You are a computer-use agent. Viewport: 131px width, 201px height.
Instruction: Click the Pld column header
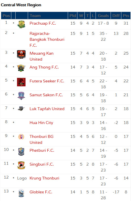(x=73, y=16)
